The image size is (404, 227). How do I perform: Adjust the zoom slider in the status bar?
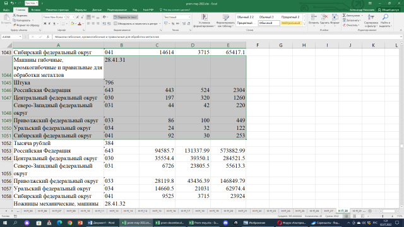pyautogui.click(x=383, y=216)
